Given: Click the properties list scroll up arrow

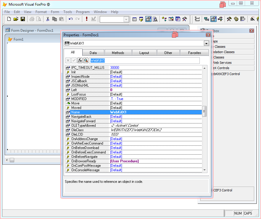Looking at the screenshot, I should (204, 68).
